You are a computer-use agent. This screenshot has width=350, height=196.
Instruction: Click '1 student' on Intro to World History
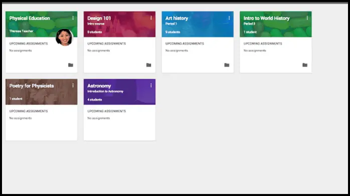coord(250,32)
